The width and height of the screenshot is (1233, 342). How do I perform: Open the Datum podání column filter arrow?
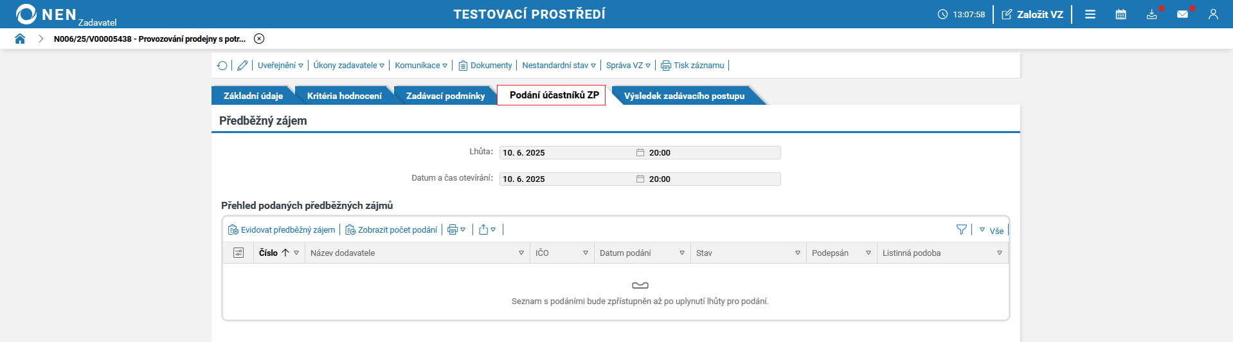[x=682, y=253]
